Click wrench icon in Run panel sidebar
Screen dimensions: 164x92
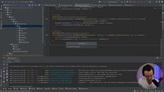4,64
